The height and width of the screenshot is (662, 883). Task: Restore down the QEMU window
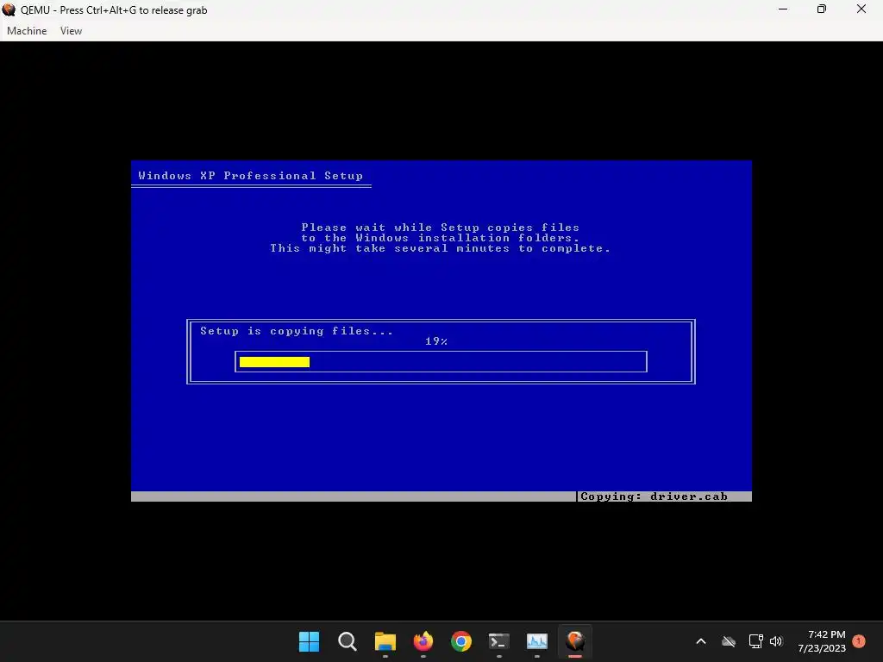click(822, 9)
